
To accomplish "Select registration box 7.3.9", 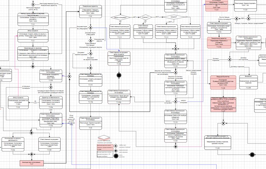I will click(x=91, y=123).
